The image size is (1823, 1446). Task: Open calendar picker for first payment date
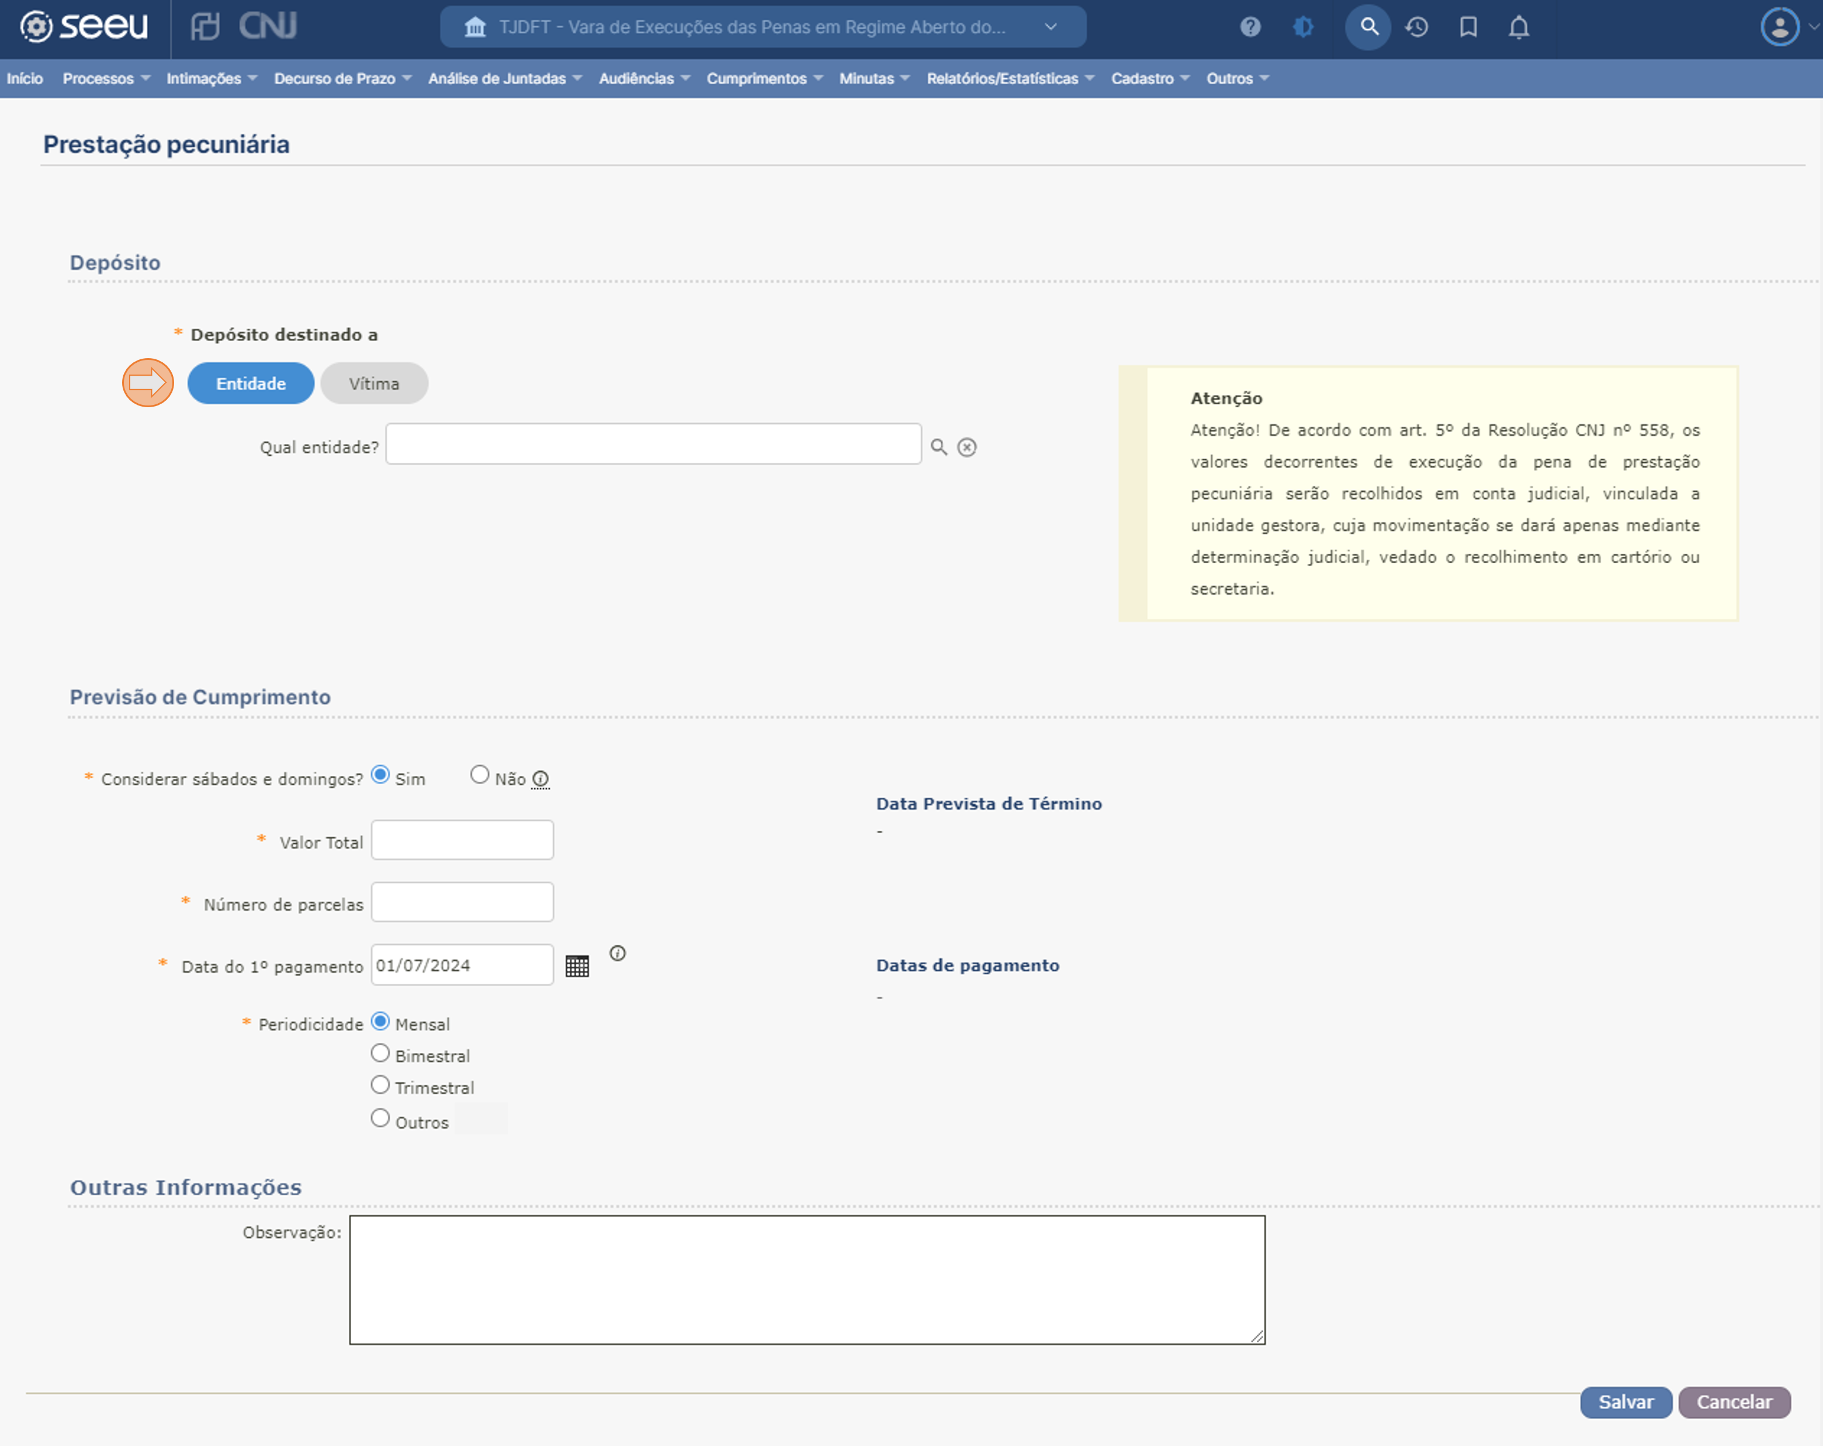point(577,966)
